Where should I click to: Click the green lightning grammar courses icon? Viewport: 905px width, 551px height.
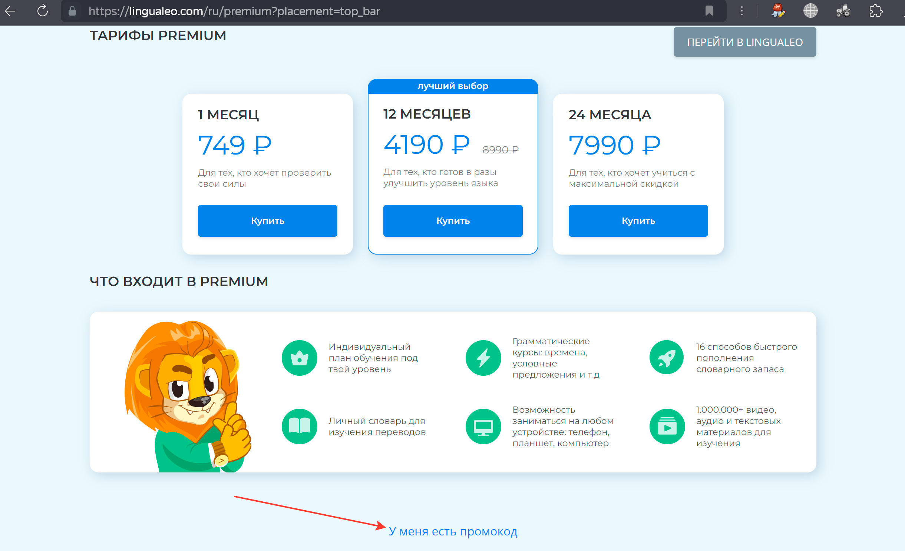click(x=483, y=358)
